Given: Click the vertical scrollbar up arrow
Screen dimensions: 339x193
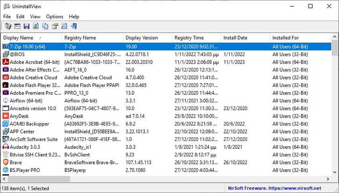Looking at the screenshot, I should click(335, 37).
